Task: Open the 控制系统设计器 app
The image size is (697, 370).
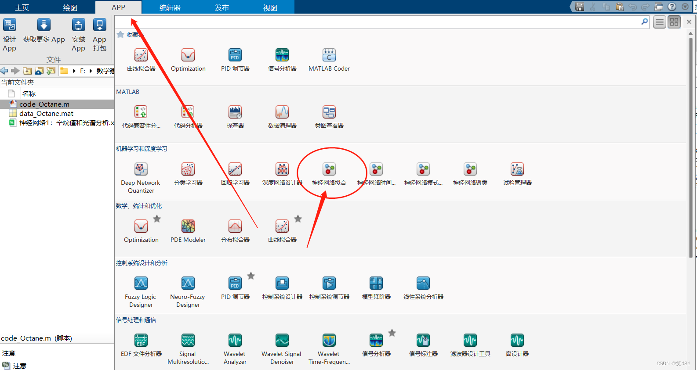Action: click(x=282, y=288)
